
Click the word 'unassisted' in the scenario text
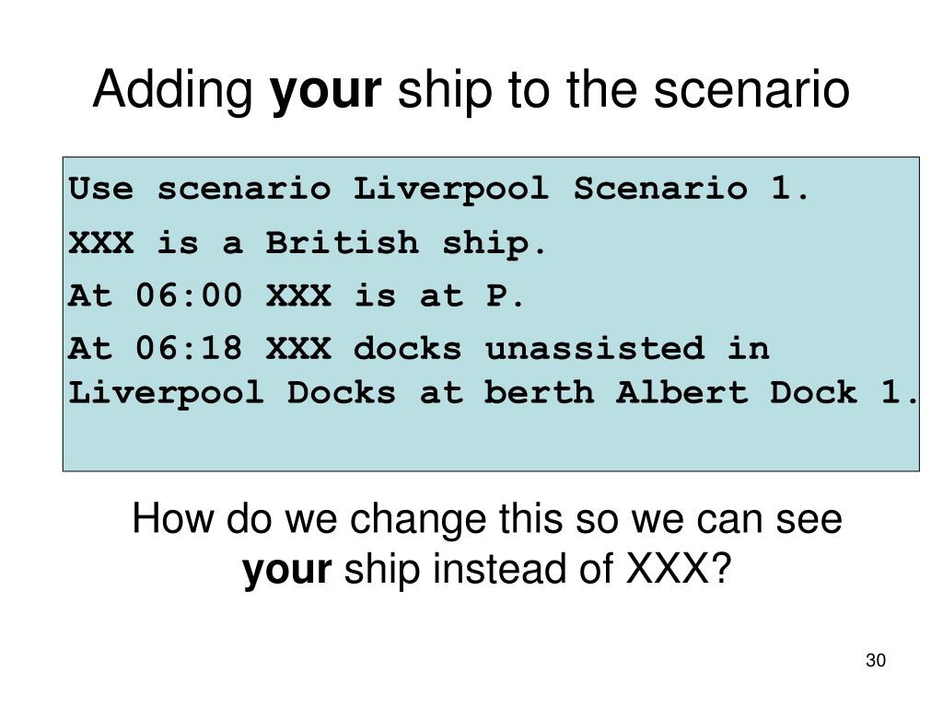click(x=594, y=348)
